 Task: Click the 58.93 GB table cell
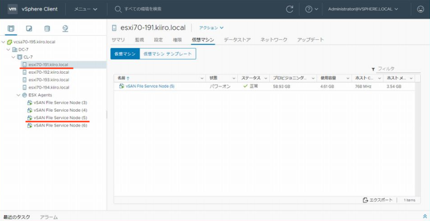coord(282,87)
